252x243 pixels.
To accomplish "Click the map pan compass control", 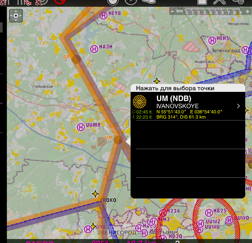I will point(16,16).
